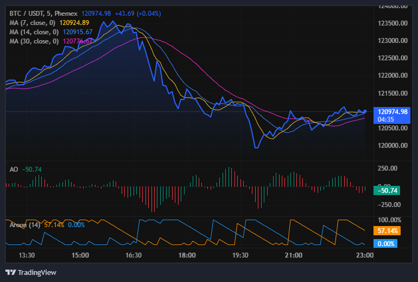Image resolution: width=418 pixels, height=282 pixels.
Task: Click the 16:30 time axis label
Action: (x=133, y=255)
